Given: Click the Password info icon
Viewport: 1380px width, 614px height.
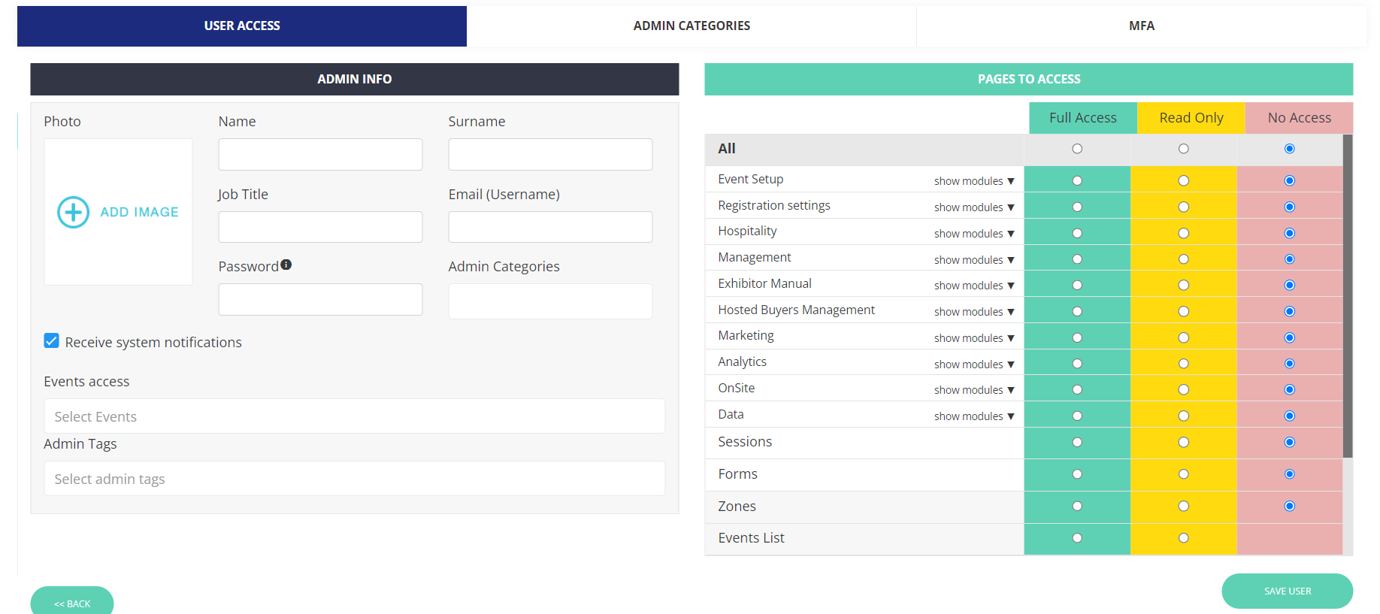Looking at the screenshot, I should click(286, 265).
